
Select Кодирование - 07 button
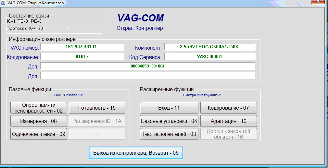(x=228, y=108)
